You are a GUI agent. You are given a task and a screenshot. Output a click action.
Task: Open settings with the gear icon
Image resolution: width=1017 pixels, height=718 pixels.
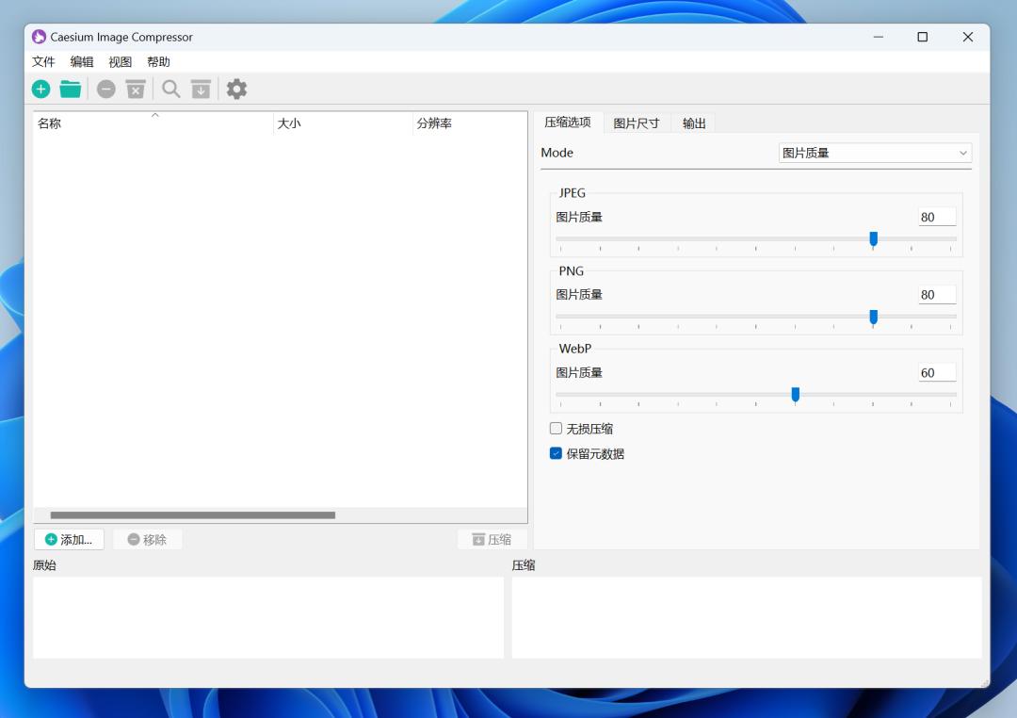[236, 89]
